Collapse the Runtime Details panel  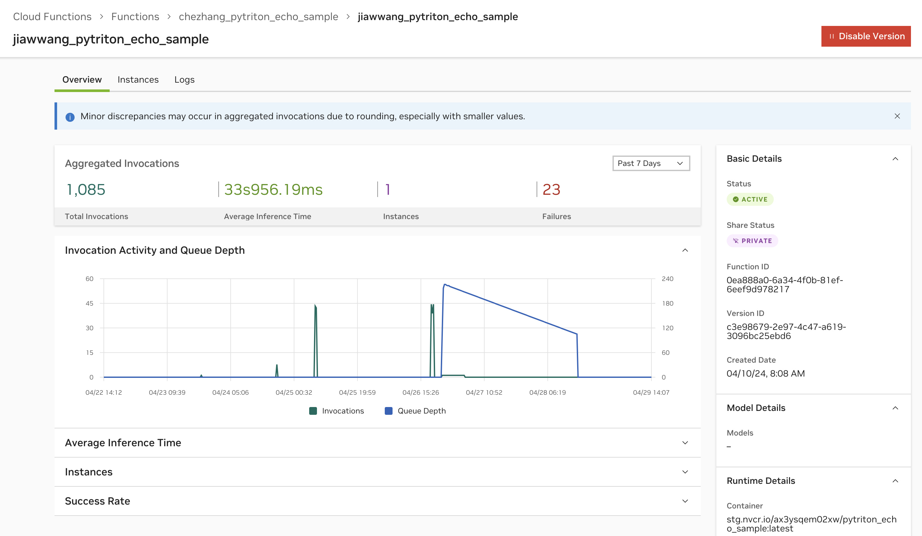[895, 481]
